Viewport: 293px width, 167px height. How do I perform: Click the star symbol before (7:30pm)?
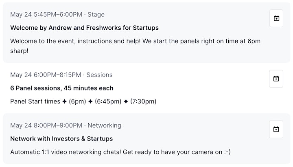(x=126, y=101)
